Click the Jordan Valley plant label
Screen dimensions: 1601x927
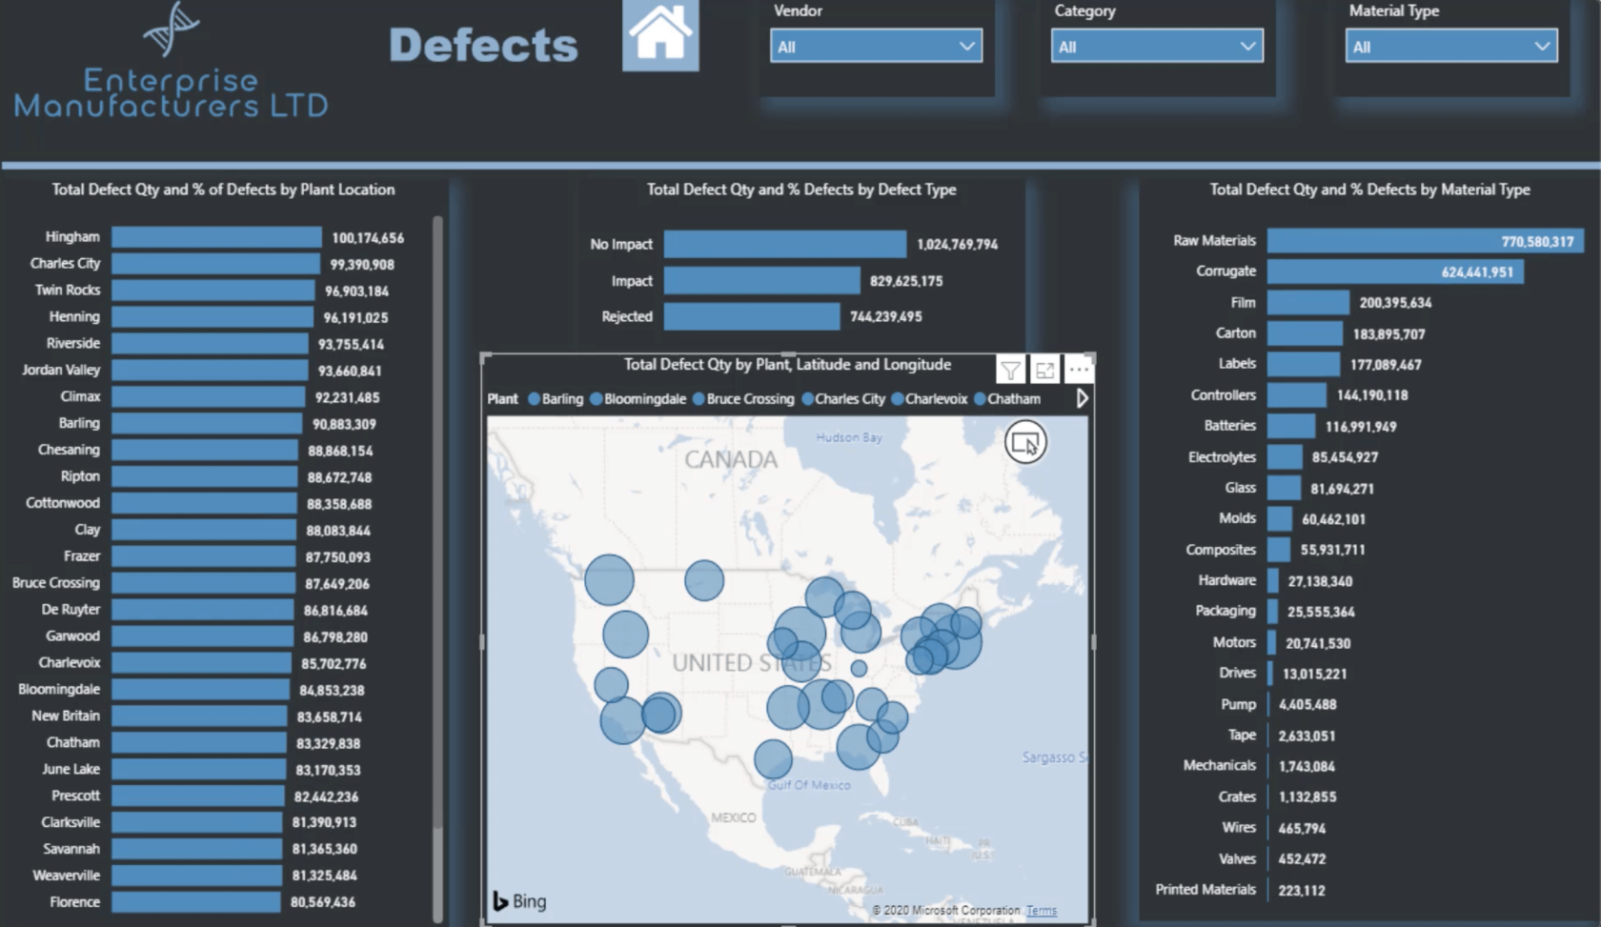coord(61,370)
